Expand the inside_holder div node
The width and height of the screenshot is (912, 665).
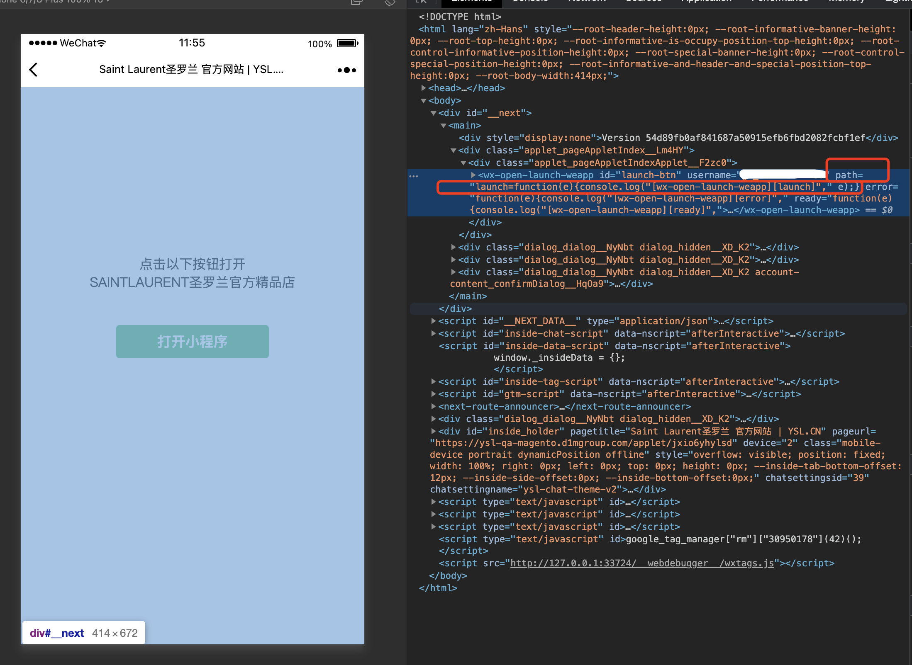click(434, 431)
